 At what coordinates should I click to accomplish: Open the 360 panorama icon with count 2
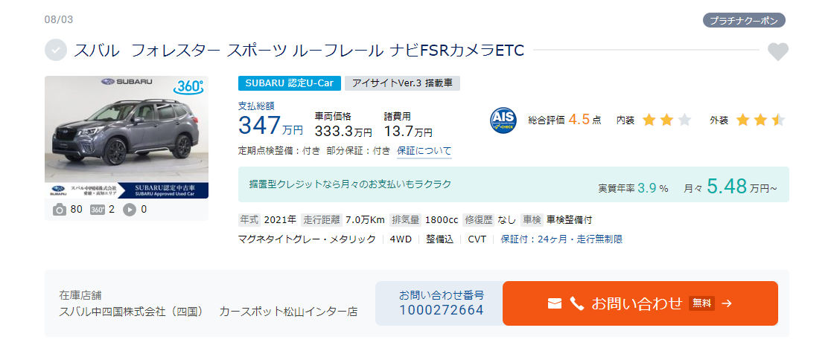click(x=98, y=210)
